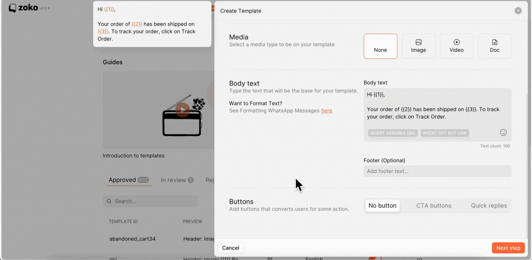Click the TEMPLATE ID column header
The width and height of the screenshot is (532, 260).
point(123,221)
